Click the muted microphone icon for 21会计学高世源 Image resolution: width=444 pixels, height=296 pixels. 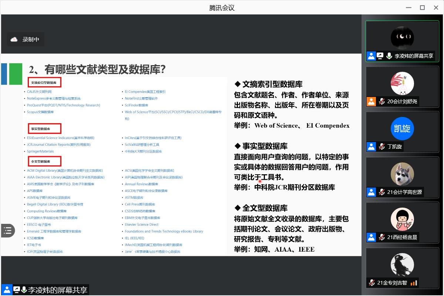pos(382,192)
